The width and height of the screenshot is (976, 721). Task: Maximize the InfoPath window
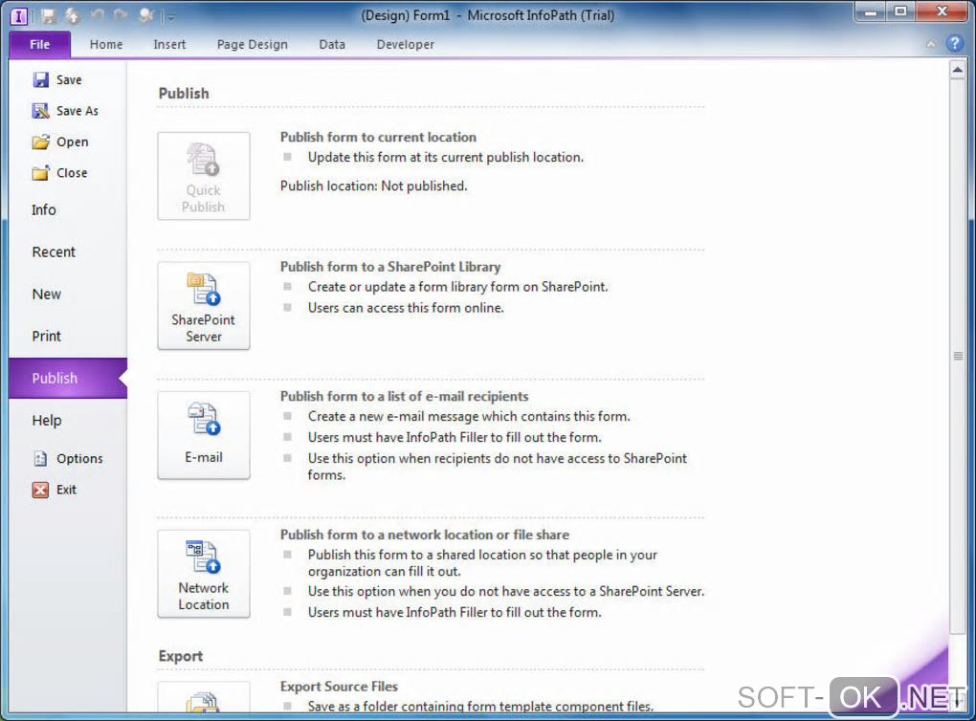click(900, 11)
